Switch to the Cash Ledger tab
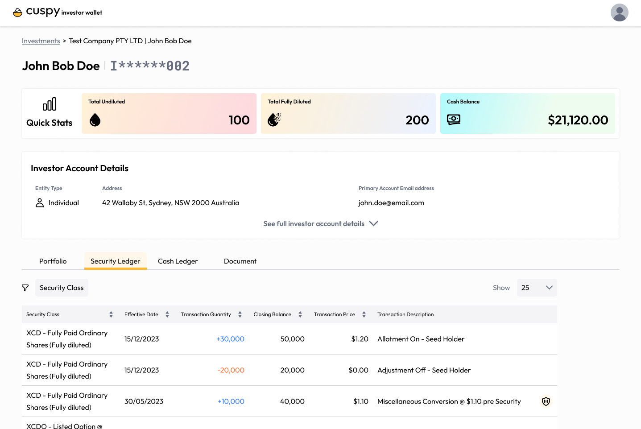The width and height of the screenshot is (641, 429). pyautogui.click(x=178, y=261)
